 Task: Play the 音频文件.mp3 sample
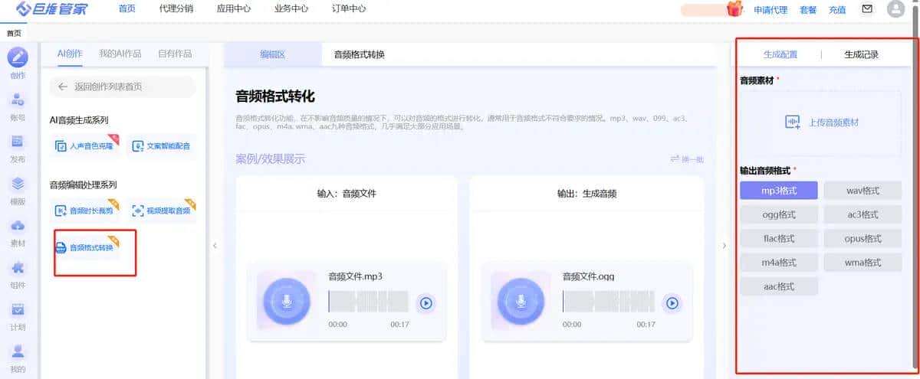pyautogui.click(x=426, y=303)
